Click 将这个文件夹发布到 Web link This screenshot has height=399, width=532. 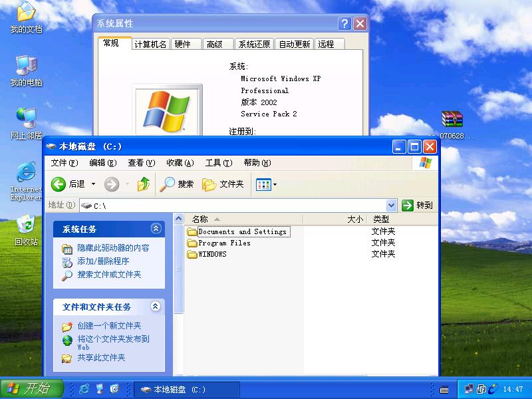point(113,342)
